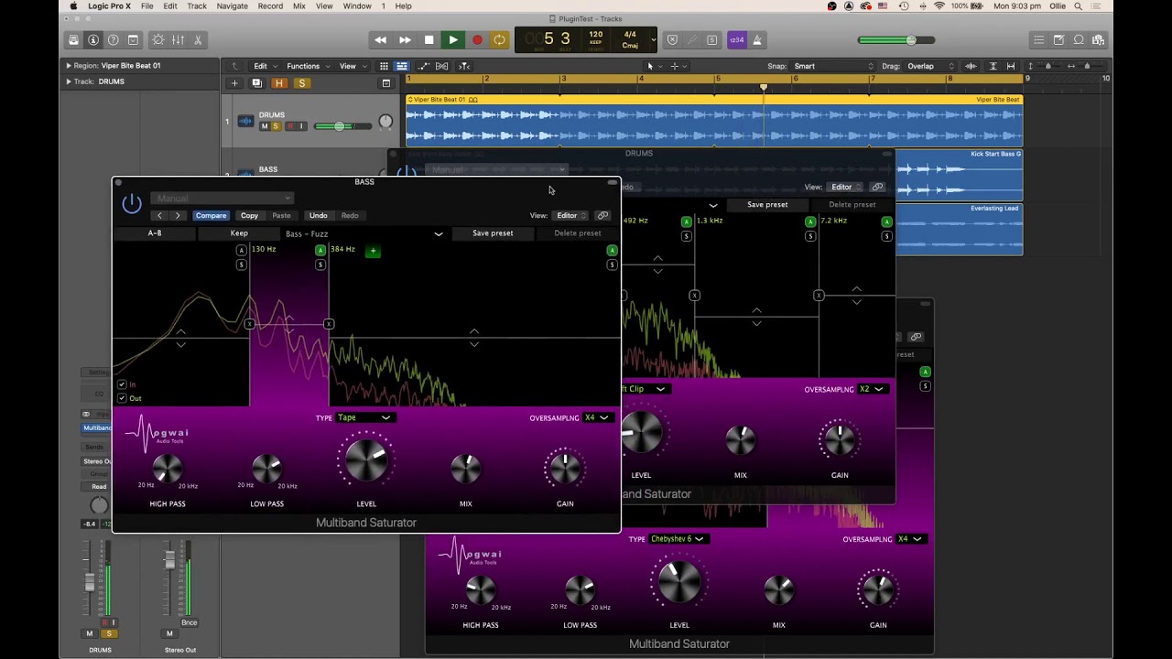
Task: Show the Smart Controls icon
Action: [x=158, y=40]
